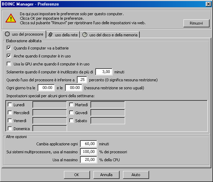Click the Annulla button
The image size is (213, 182).
pos(106,175)
